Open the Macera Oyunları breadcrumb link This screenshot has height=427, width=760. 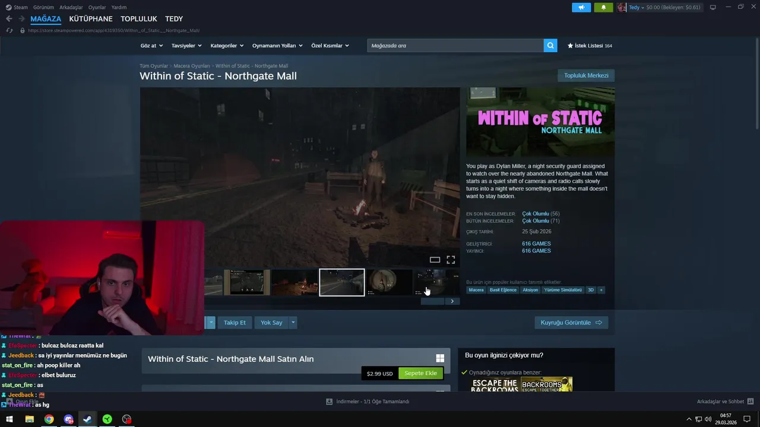click(192, 66)
